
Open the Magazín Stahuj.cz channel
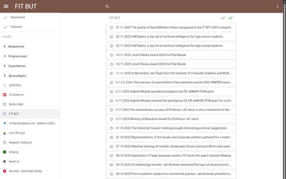pos(30,142)
